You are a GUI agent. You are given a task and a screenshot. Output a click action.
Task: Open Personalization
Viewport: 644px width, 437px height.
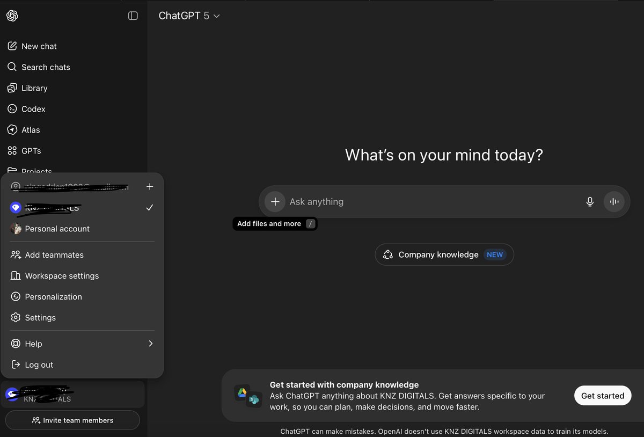click(82, 297)
